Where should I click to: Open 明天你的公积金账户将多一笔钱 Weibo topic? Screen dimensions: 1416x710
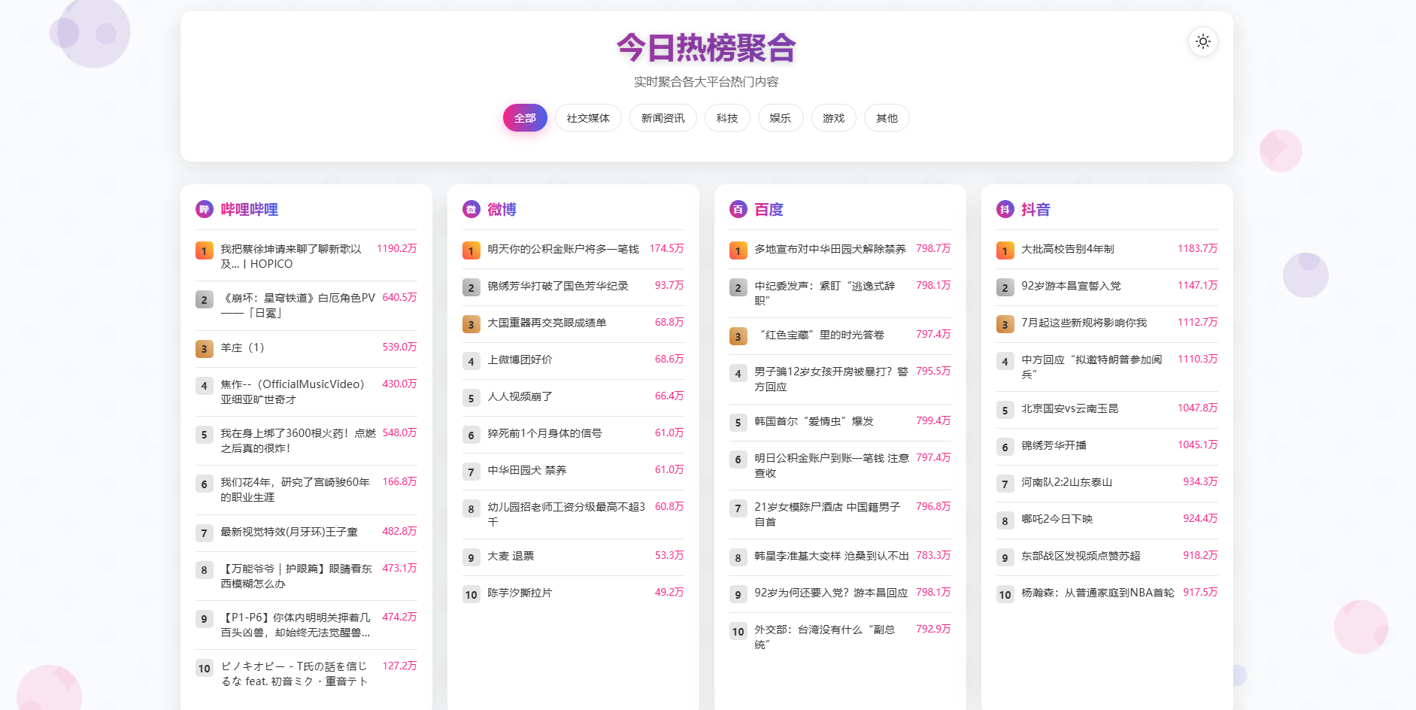point(563,249)
